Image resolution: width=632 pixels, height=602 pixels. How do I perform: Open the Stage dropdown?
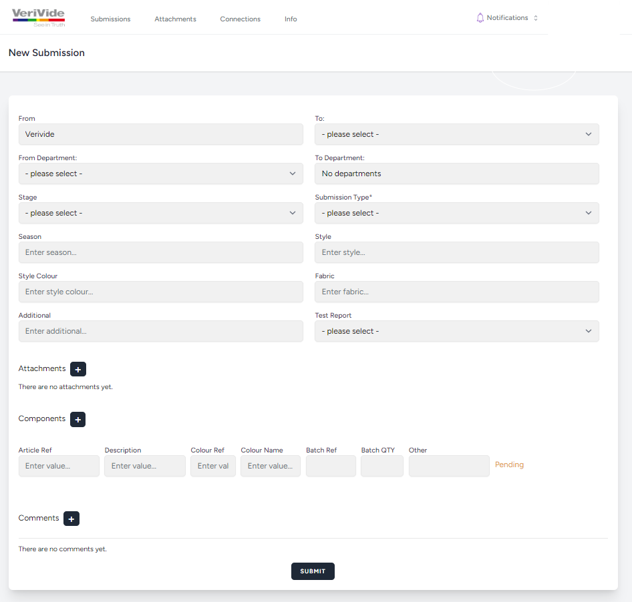coord(160,213)
